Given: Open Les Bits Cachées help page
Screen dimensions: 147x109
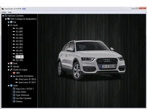Looking at the screenshot, I should 24,98.
